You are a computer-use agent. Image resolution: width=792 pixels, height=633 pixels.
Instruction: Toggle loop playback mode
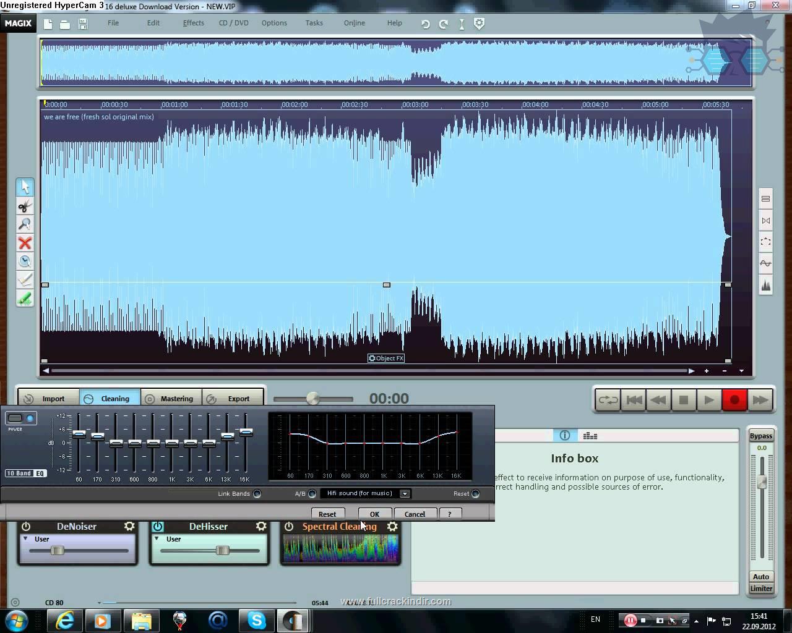[x=608, y=400]
